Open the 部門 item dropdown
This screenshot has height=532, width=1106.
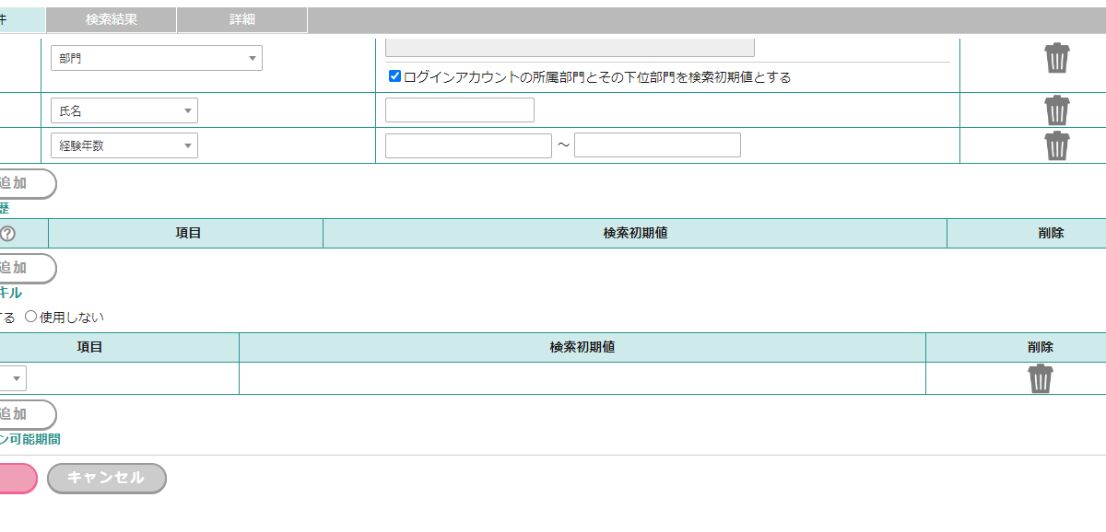click(156, 58)
